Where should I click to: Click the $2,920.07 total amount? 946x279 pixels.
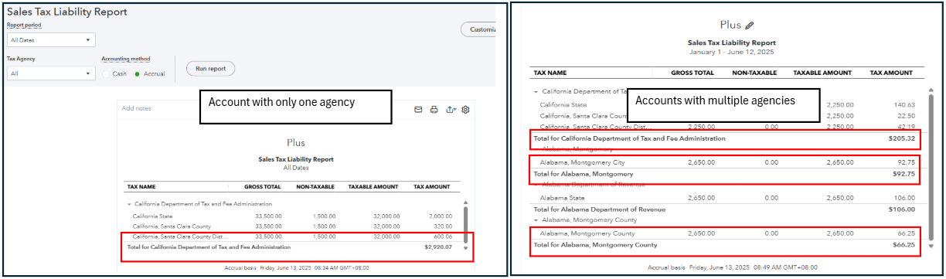[x=437, y=247]
